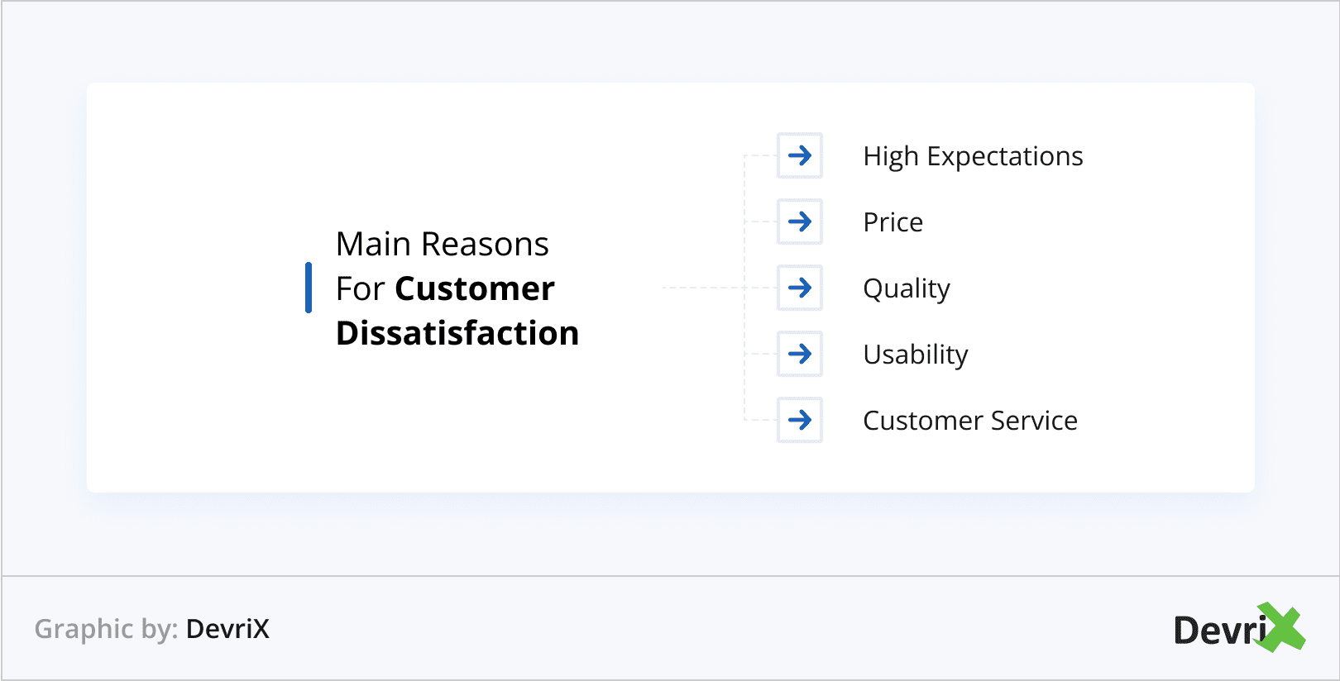Click the Main Reasons heading line

(x=442, y=245)
